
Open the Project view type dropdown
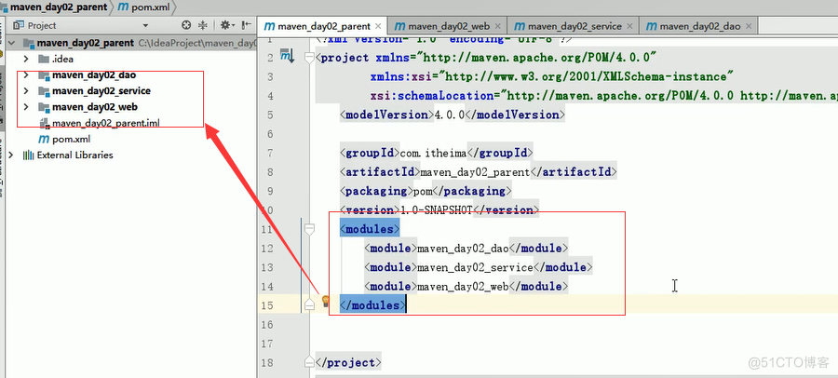pyautogui.click(x=145, y=25)
